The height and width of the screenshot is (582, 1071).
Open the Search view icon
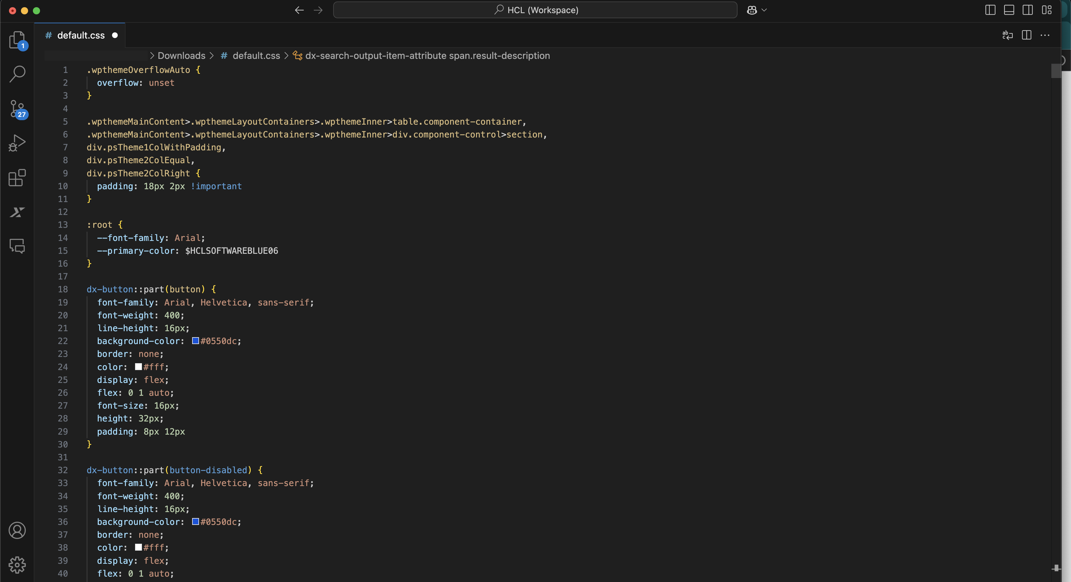tap(17, 74)
